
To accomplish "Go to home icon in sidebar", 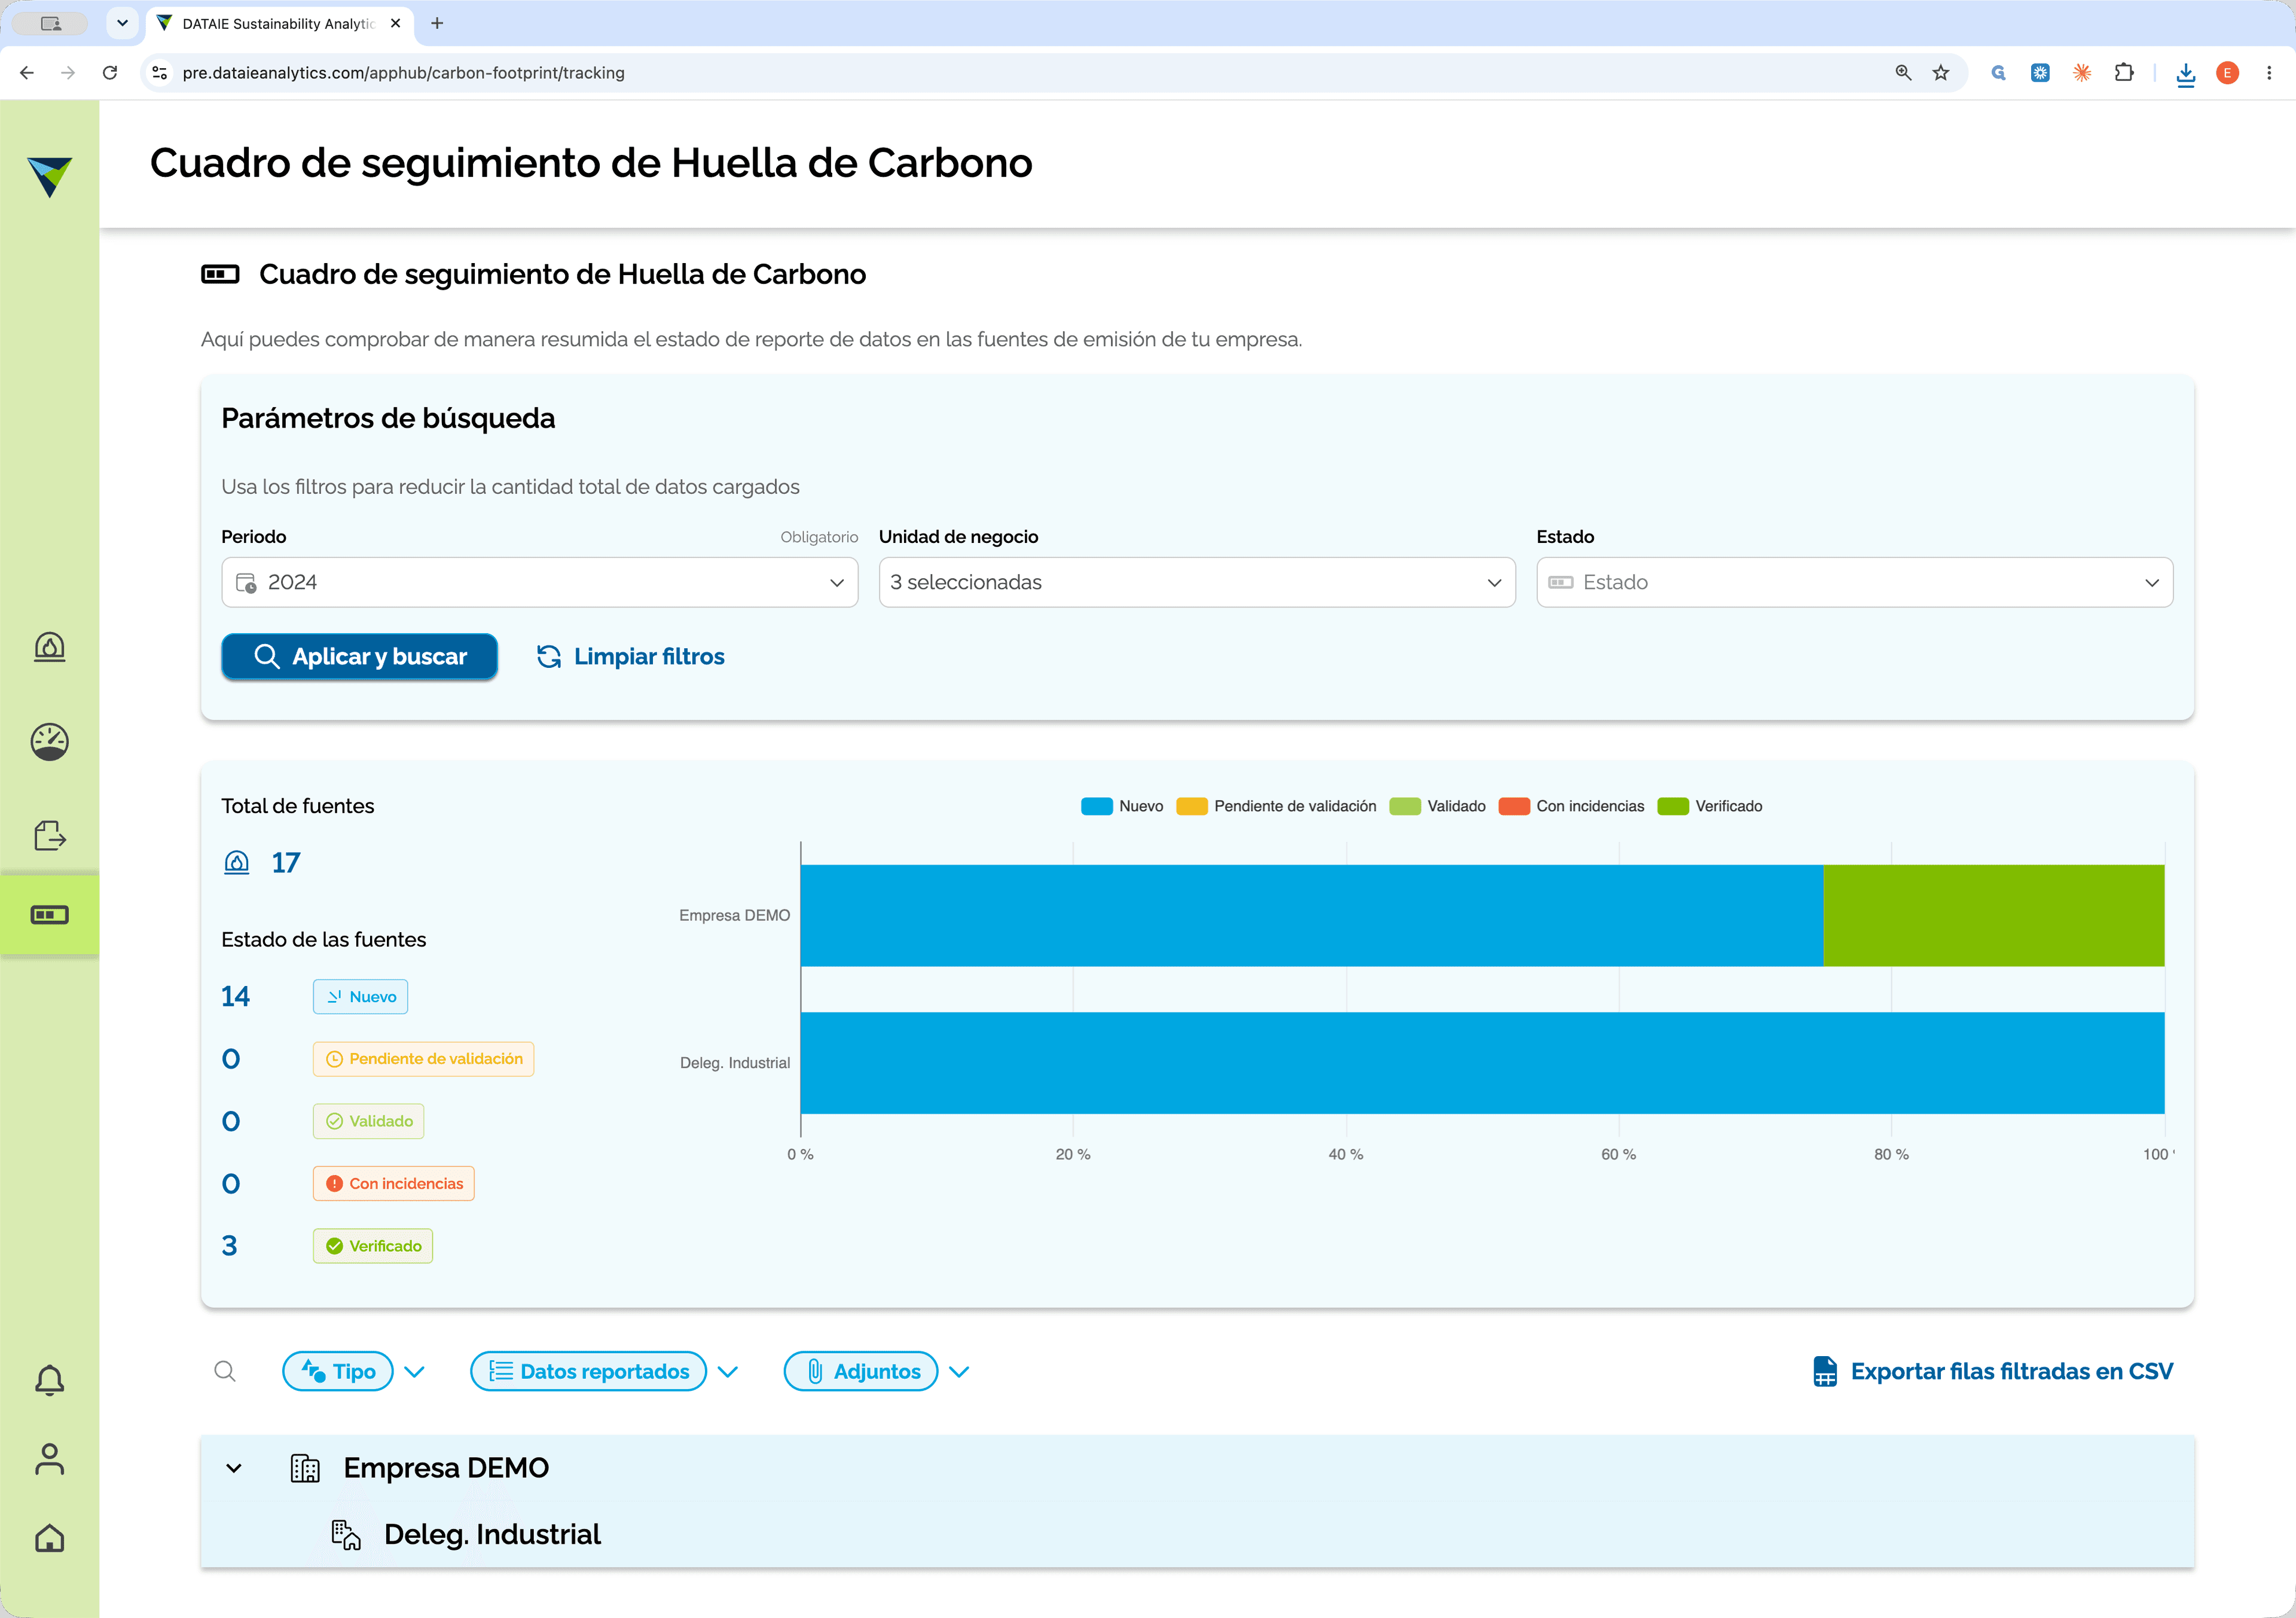I will 49,1538.
